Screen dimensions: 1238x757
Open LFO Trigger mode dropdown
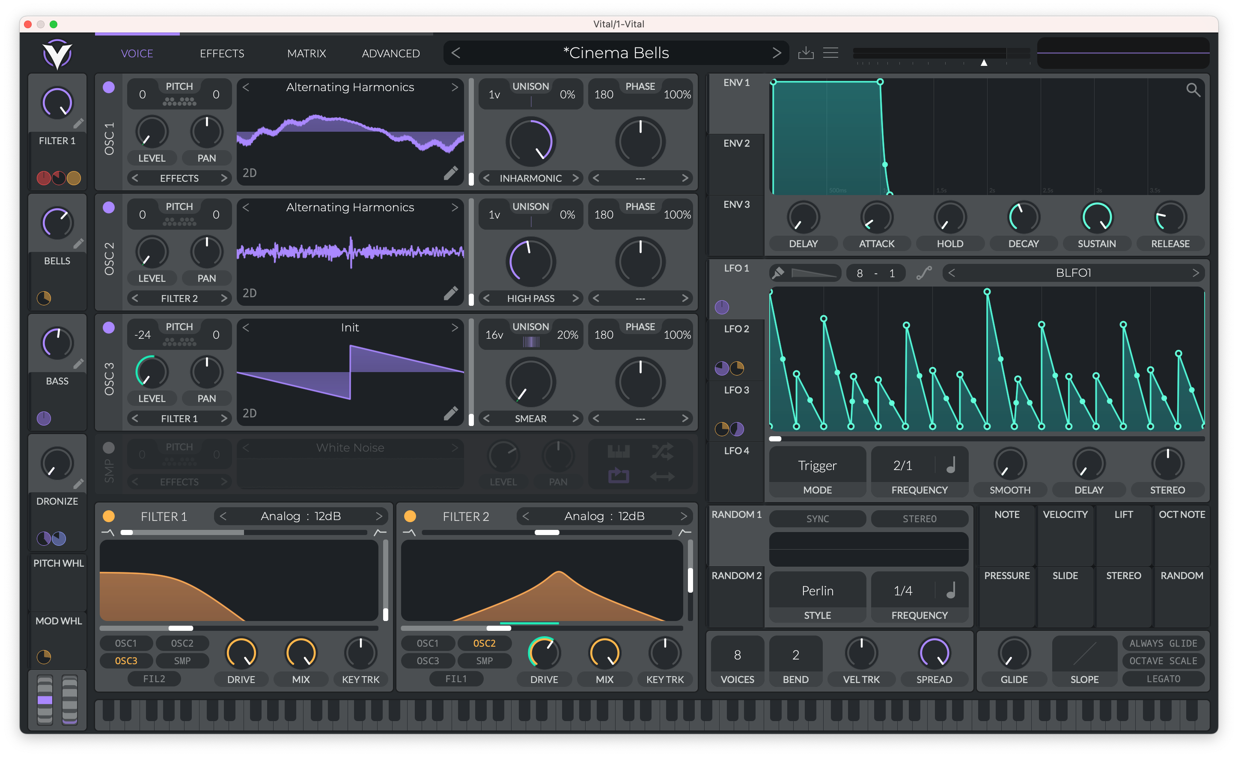tap(817, 465)
